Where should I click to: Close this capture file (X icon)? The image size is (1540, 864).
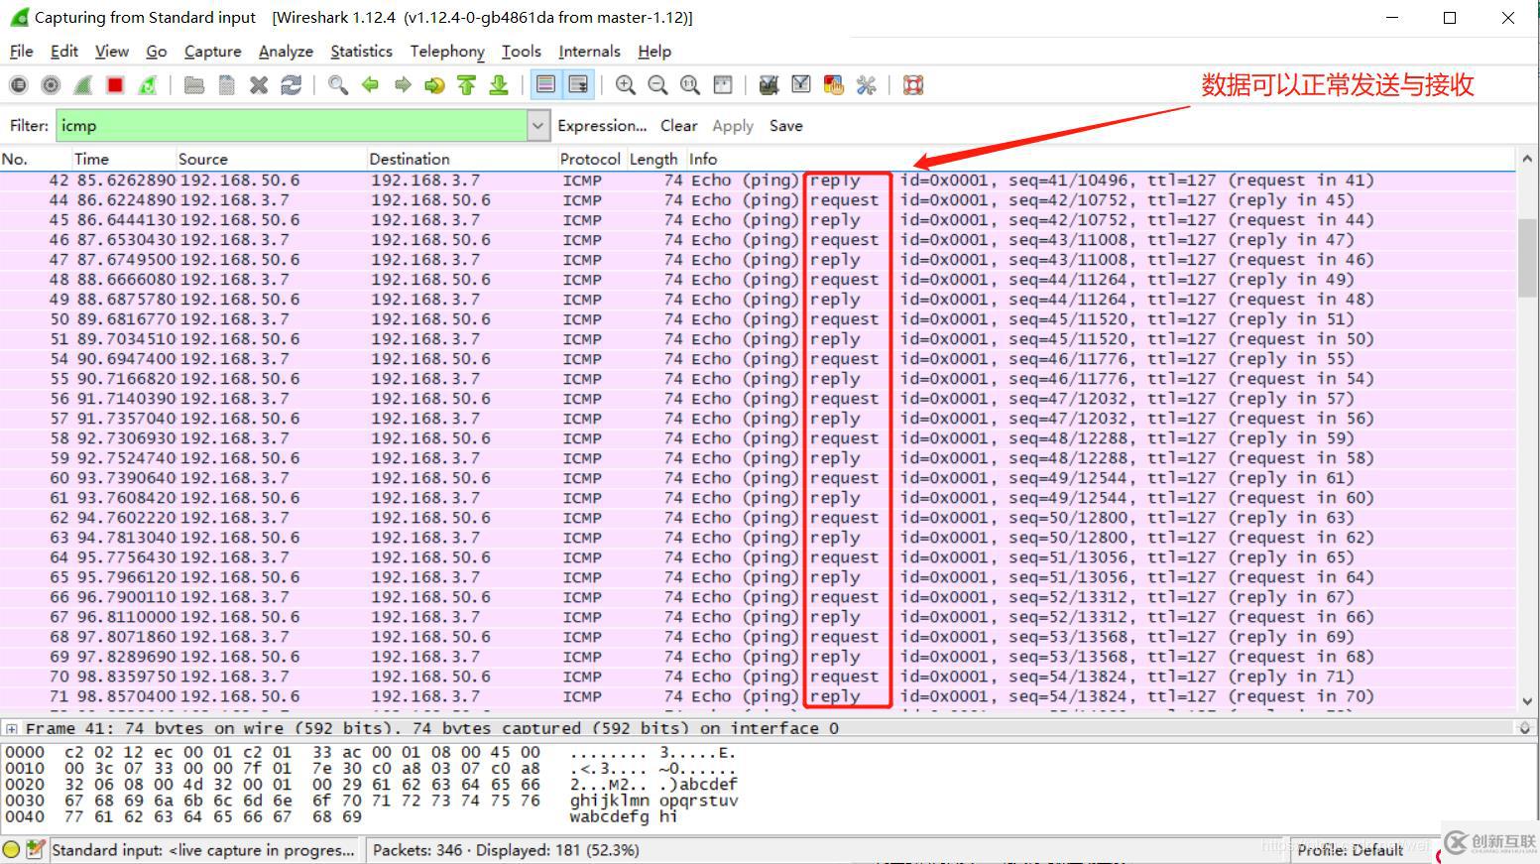(259, 85)
